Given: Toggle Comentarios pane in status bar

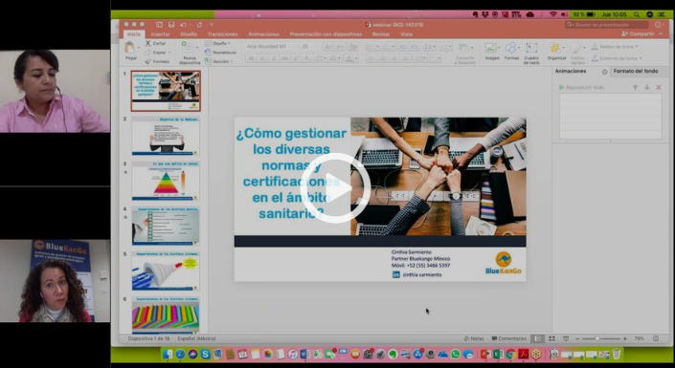Looking at the screenshot, I should click(x=509, y=338).
